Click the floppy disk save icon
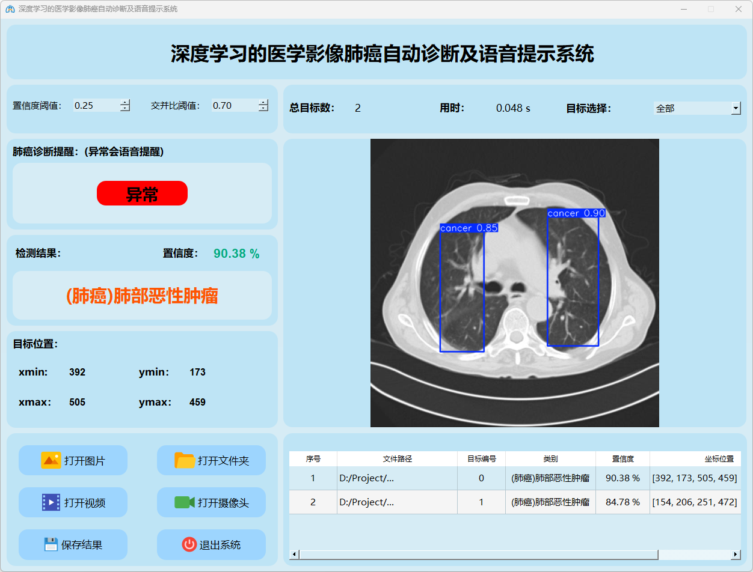 pyautogui.click(x=51, y=544)
